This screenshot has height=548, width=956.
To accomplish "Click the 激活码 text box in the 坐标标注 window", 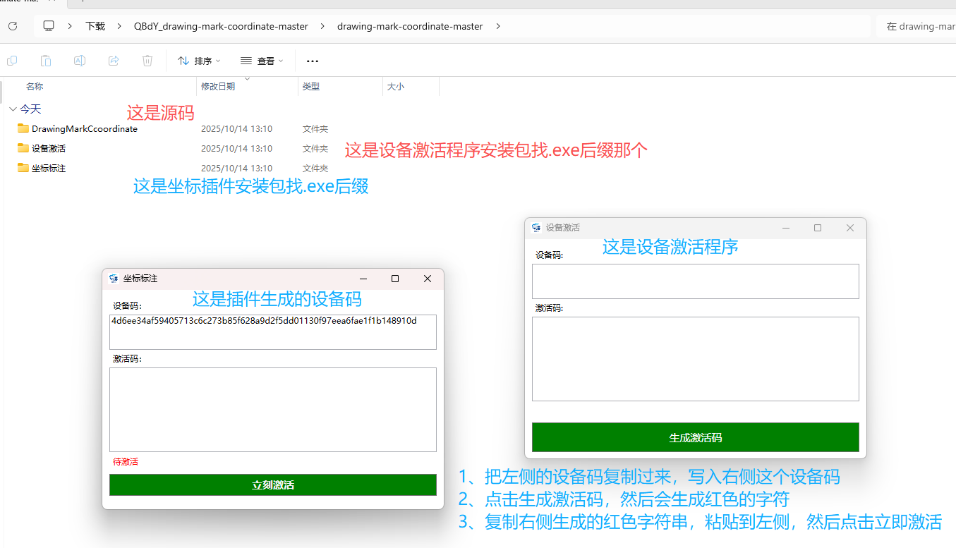I will click(272, 409).
